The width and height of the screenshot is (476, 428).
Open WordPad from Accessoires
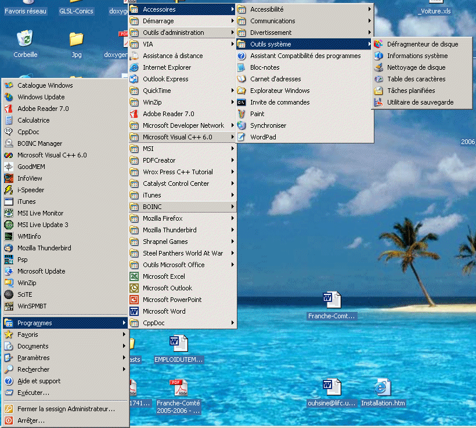click(x=263, y=137)
